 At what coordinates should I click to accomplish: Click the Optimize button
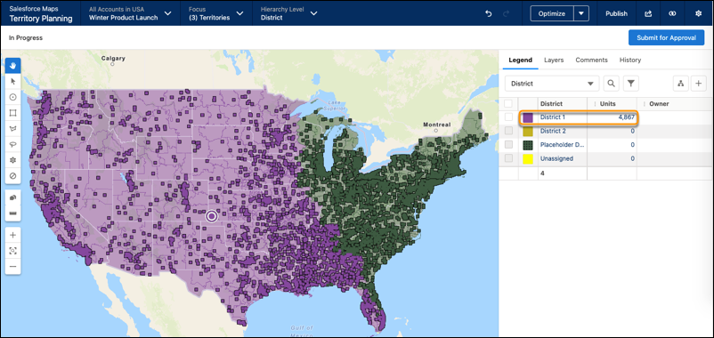pyautogui.click(x=552, y=13)
